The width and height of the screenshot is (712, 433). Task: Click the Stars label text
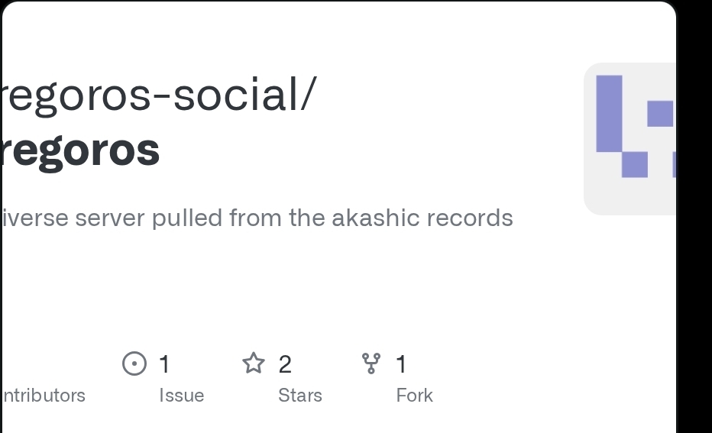pos(300,396)
